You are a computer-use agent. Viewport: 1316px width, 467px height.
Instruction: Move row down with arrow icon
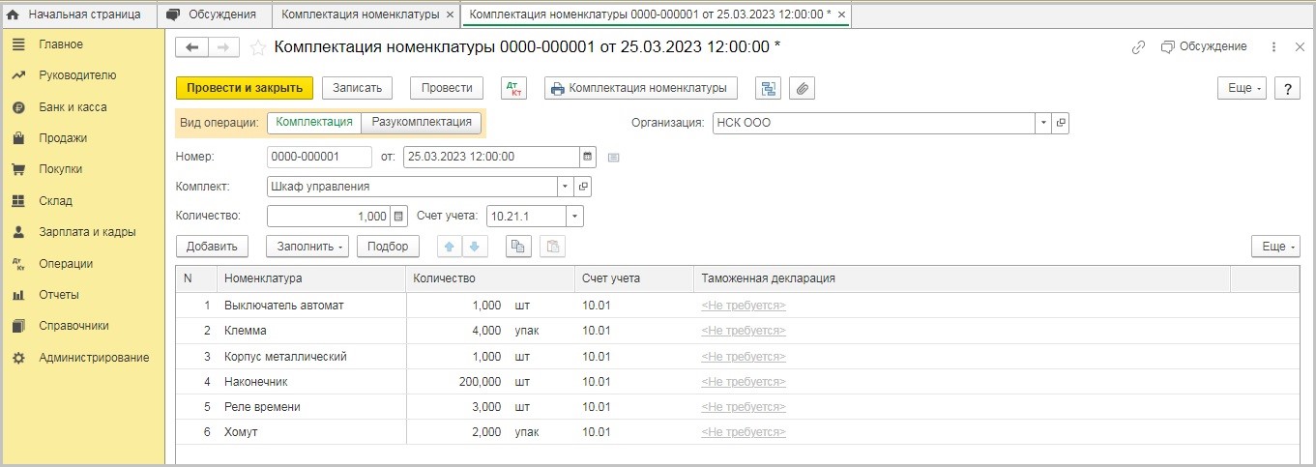pyautogui.click(x=474, y=247)
